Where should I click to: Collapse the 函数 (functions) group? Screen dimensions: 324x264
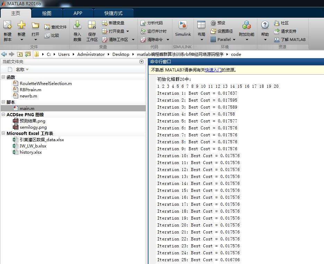click(3, 77)
